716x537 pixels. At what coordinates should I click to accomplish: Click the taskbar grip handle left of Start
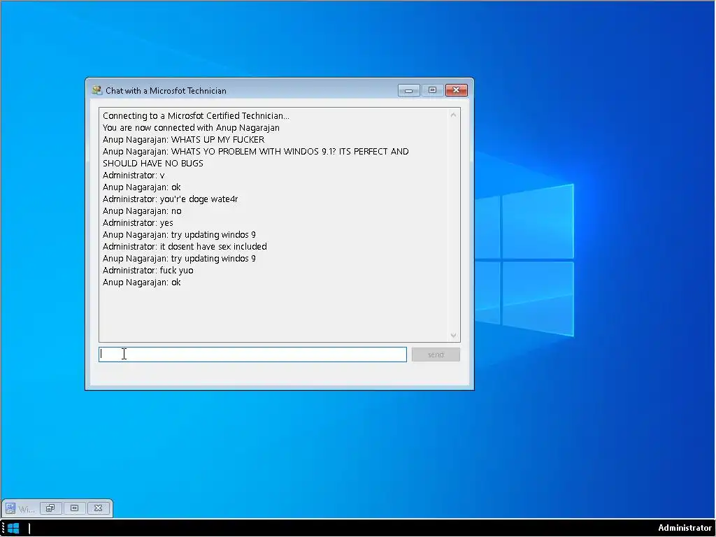(x=3, y=529)
